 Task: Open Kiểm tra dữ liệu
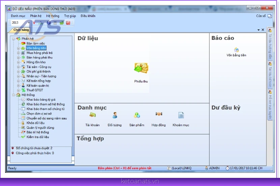(38, 137)
